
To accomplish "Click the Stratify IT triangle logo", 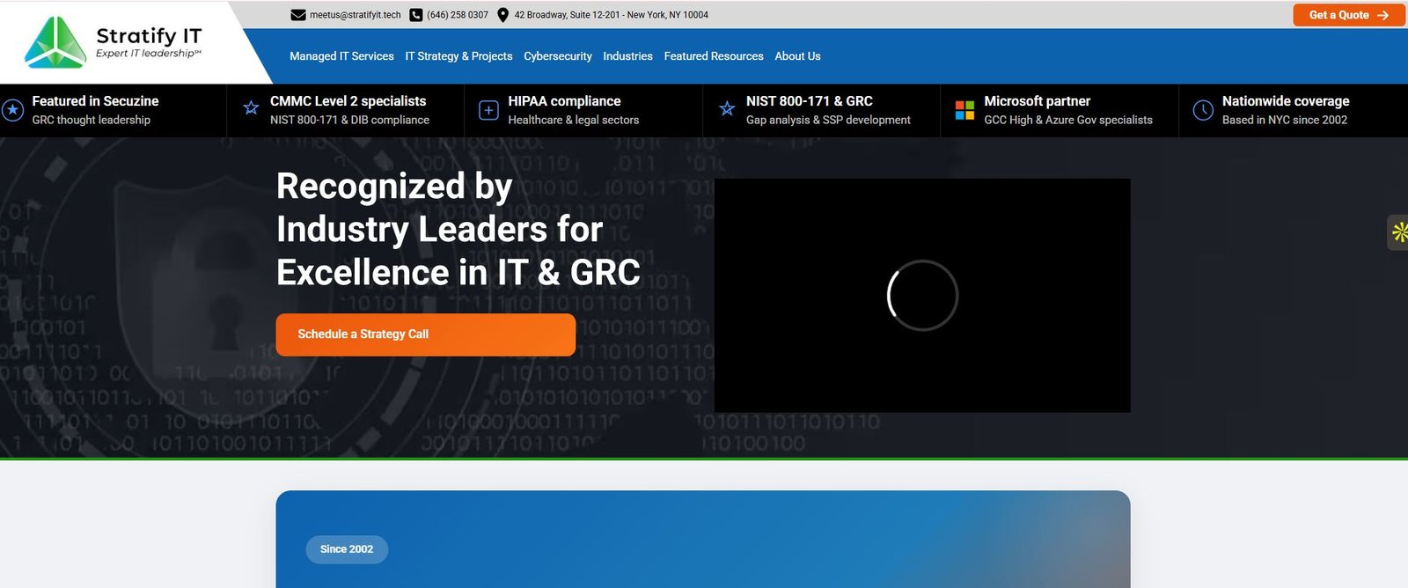I will tap(55, 42).
